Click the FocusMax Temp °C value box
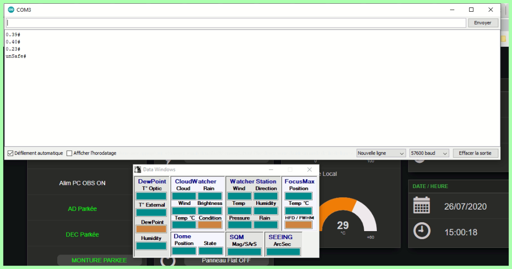This screenshot has height=269, width=512. [299, 211]
